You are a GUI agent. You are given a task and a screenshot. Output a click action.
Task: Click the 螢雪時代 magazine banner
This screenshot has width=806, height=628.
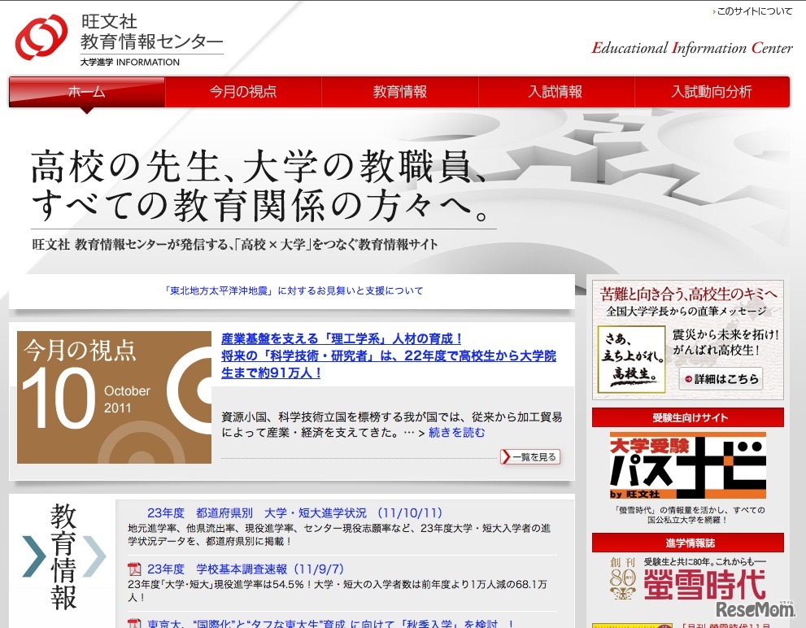[x=690, y=581]
